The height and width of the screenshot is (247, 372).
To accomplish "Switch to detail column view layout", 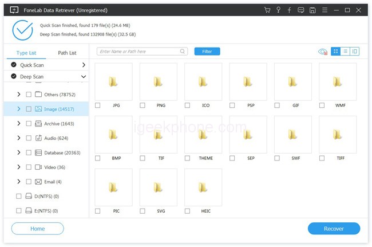I will tap(355, 52).
